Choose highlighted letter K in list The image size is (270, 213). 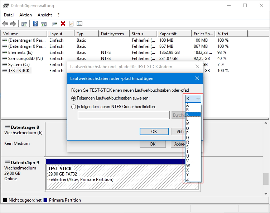click(193, 115)
